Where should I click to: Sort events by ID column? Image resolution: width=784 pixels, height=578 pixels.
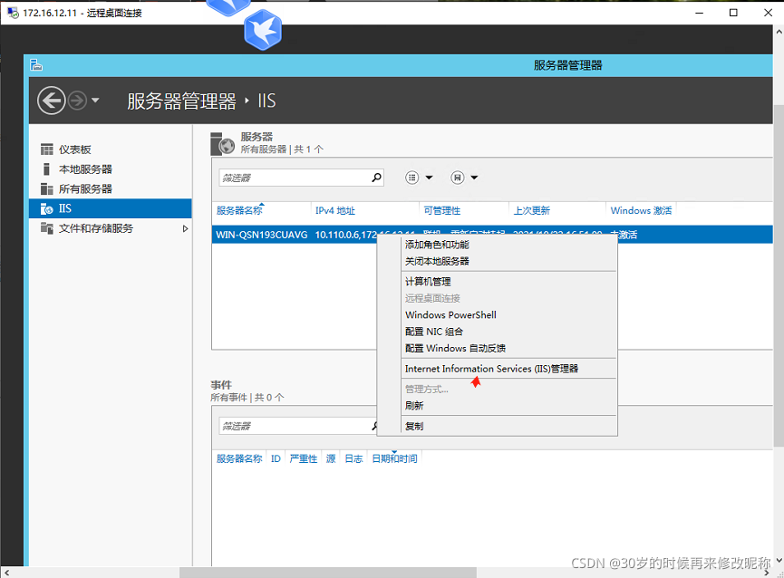coord(276,458)
